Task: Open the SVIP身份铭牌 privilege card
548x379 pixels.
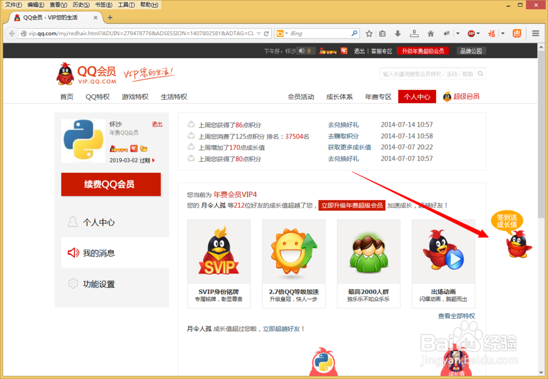Action: pos(219,264)
